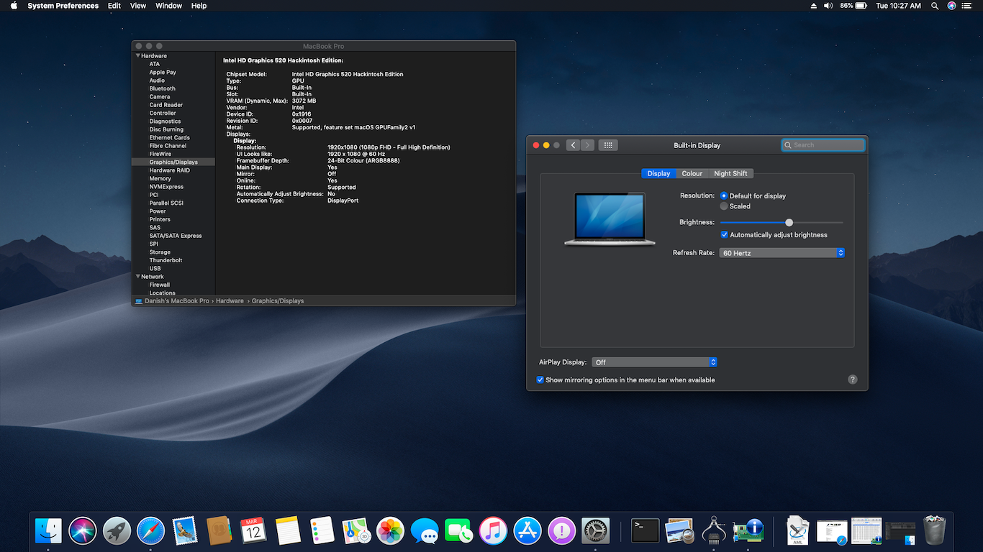Image resolution: width=983 pixels, height=552 pixels.
Task: Collapse the Hardware section in sidebar
Action: [138, 56]
